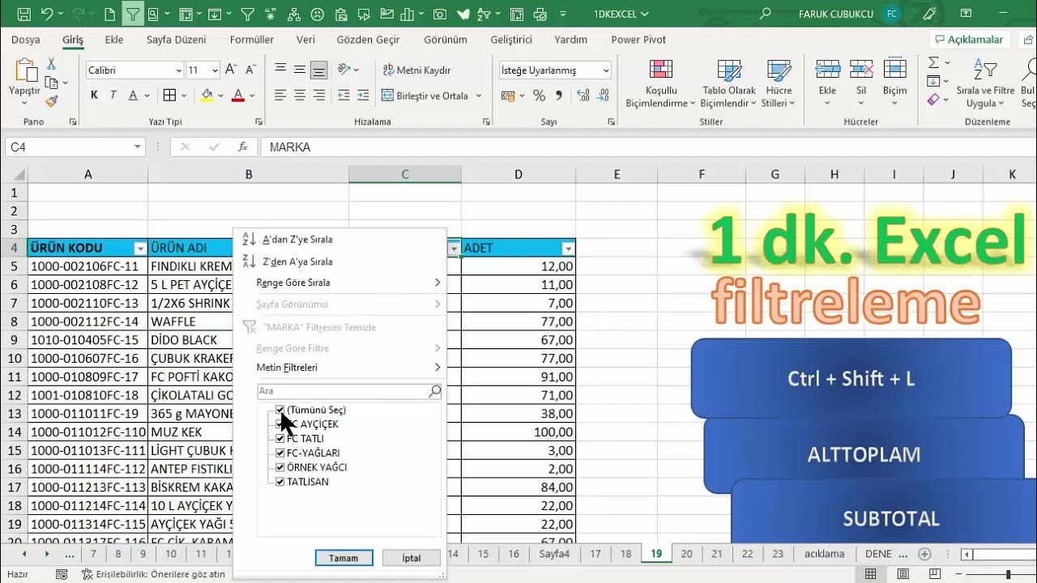The height and width of the screenshot is (583, 1037).
Task: Add a new sheet with plus button
Action: 924,554
